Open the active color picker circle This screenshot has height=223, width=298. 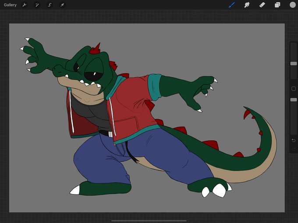pos(293,5)
